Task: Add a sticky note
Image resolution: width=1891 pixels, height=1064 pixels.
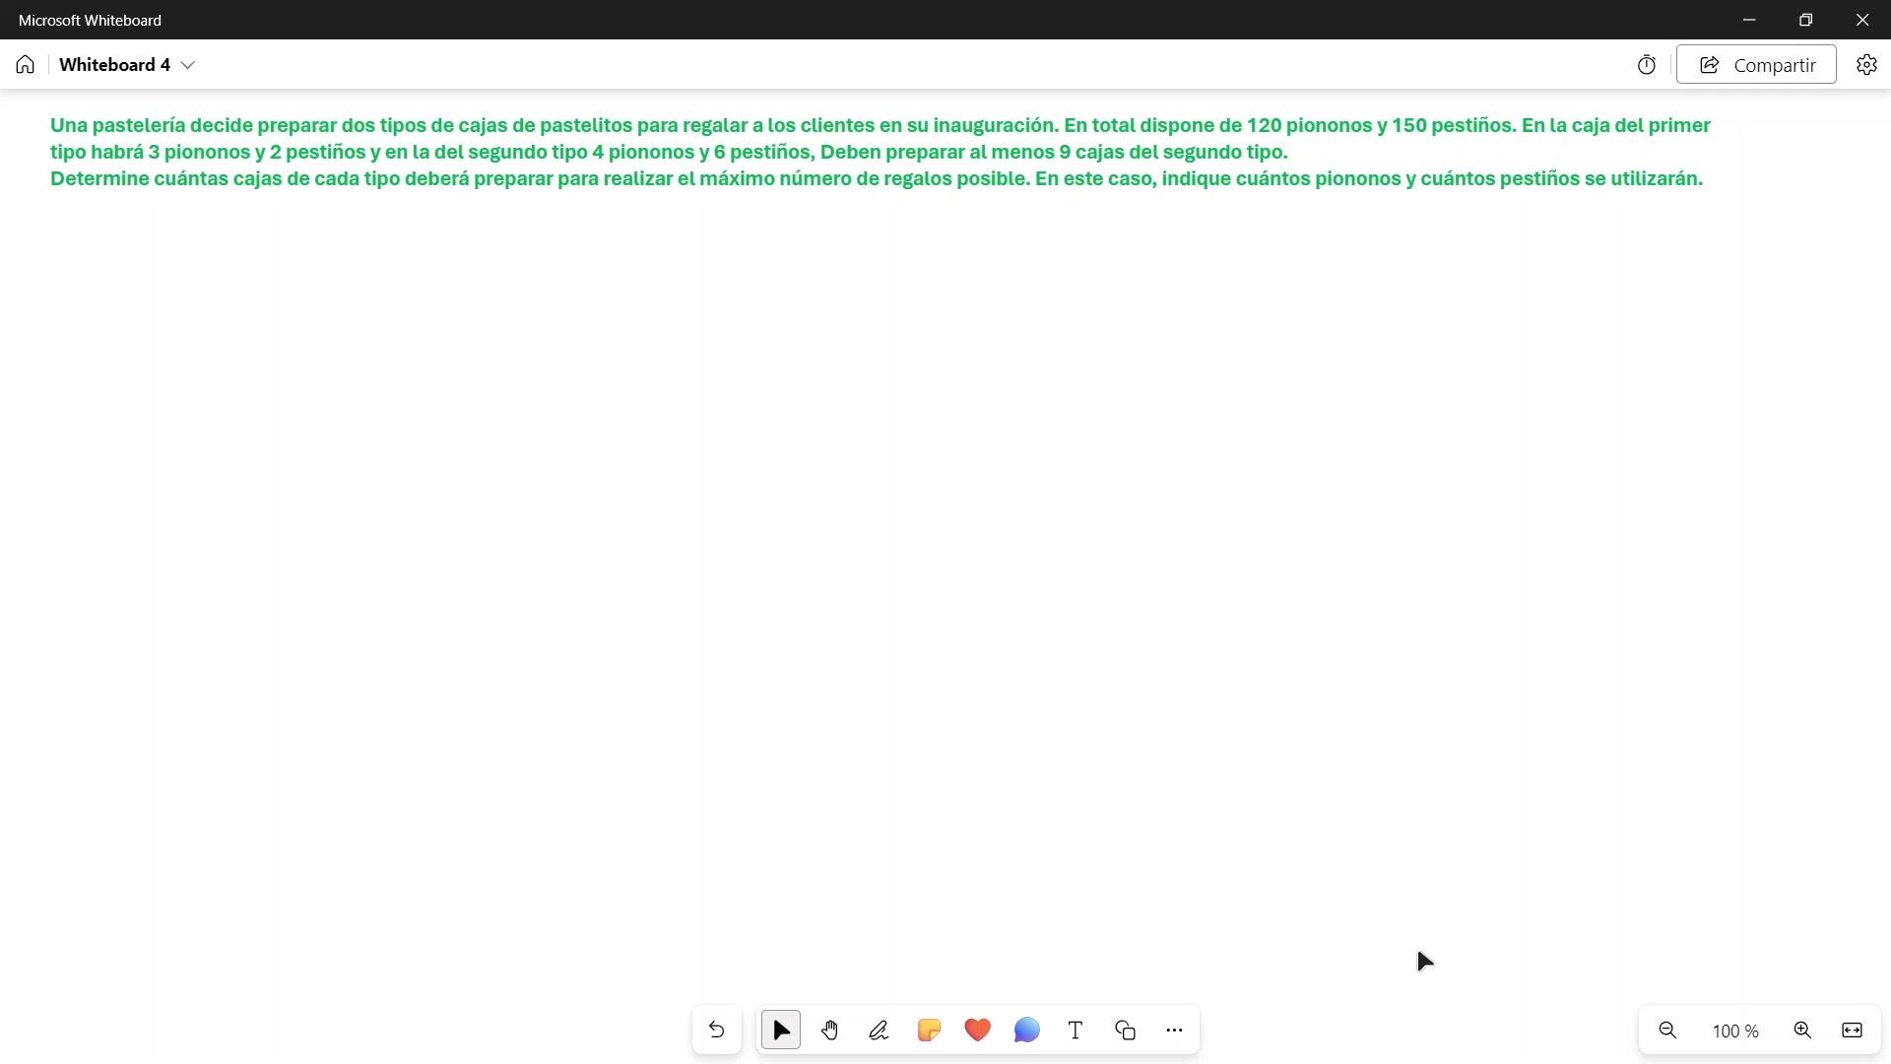Action: pos(929,1031)
